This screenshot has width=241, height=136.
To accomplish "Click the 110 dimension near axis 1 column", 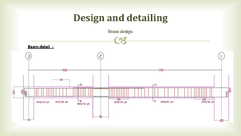I will tap(204, 99).
